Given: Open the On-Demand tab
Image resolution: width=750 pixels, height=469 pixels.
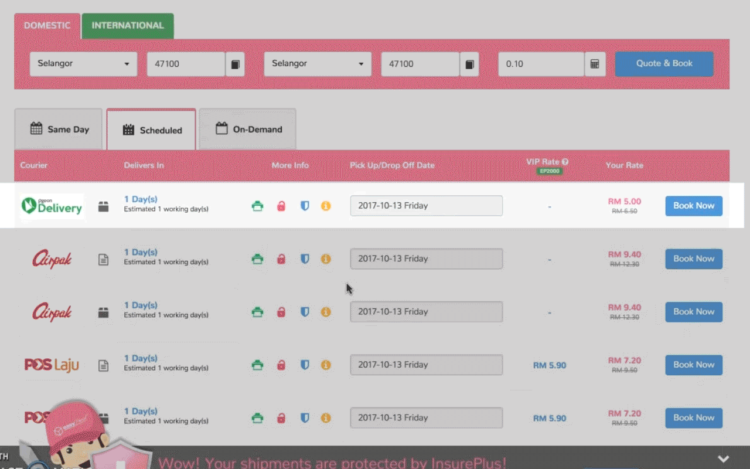Looking at the screenshot, I should tap(248, 130).
